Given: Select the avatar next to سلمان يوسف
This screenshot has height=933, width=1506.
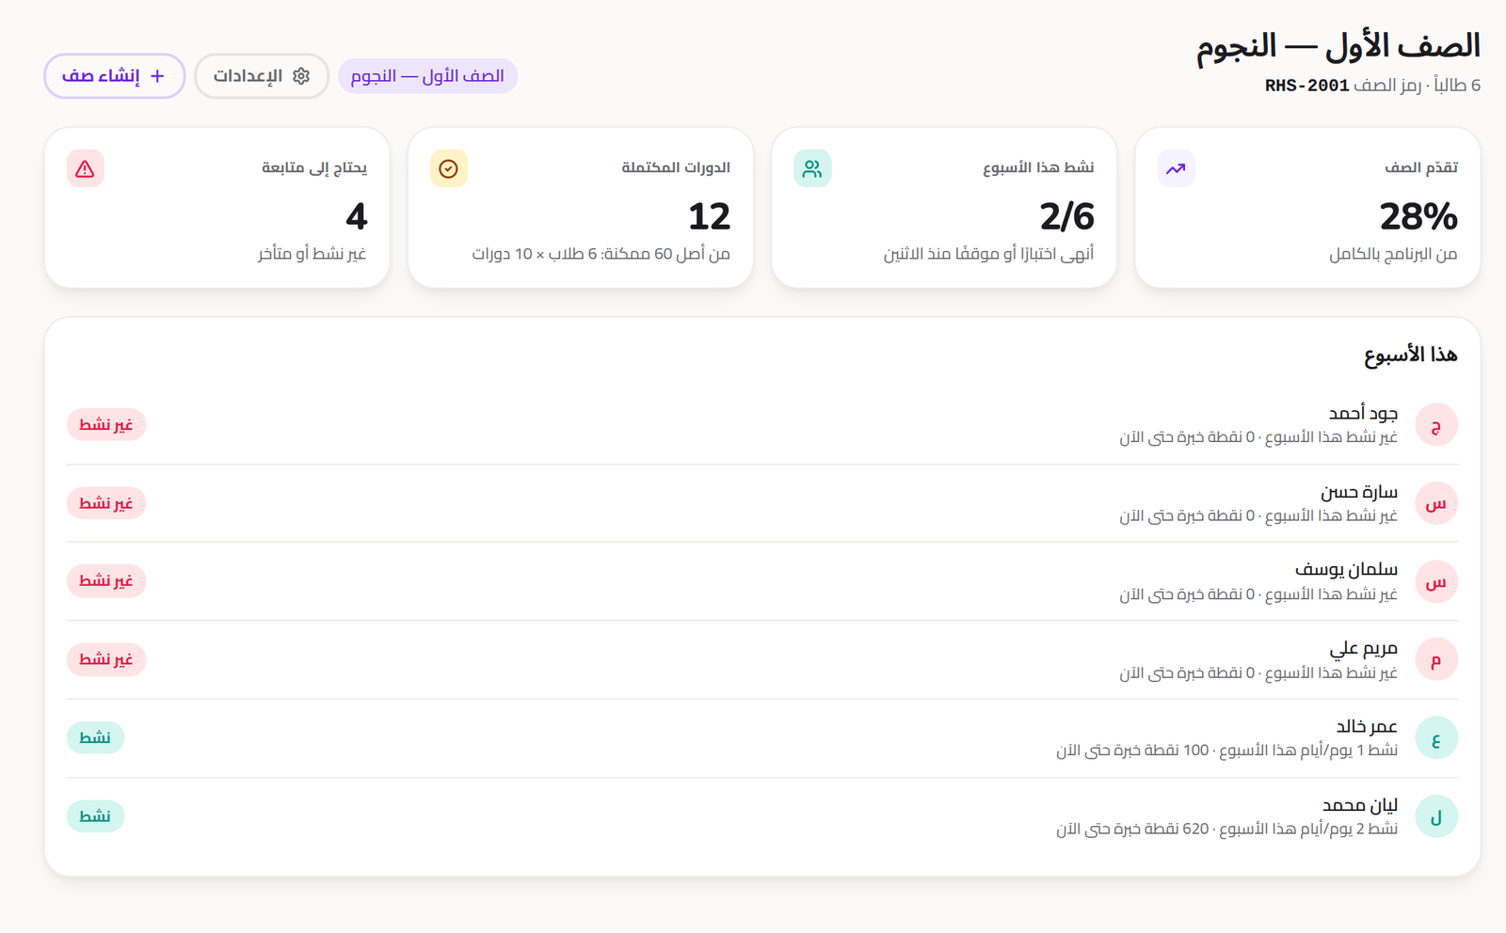Looking at the screenshot, I should tap(1436, 582).
